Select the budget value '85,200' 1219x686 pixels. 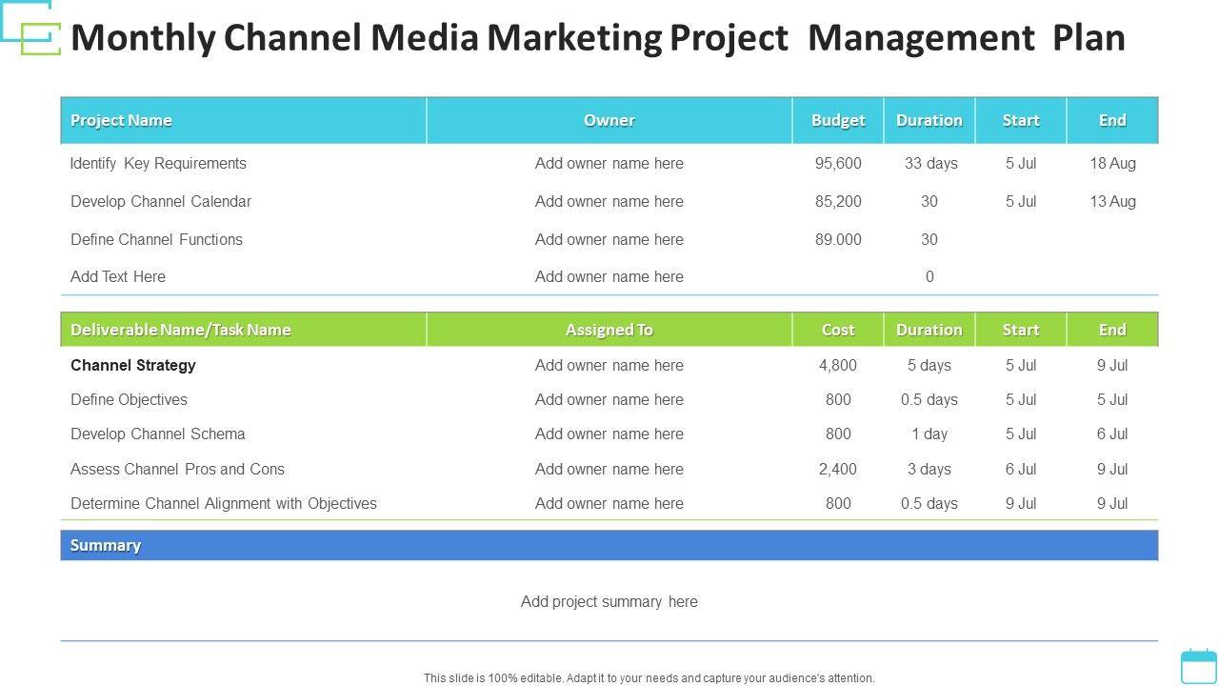point(838,201)
